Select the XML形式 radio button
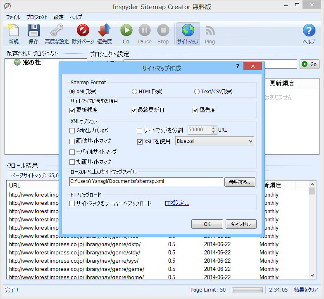This screenshot has height=299, width=324. click(x=72, y=92)
